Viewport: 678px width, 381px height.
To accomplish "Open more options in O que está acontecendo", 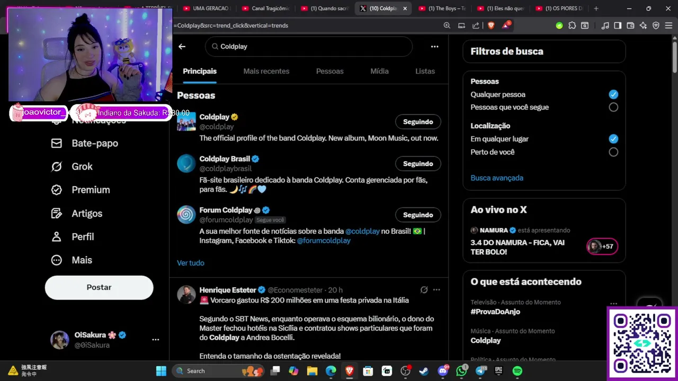I will click(x=613, y=303).
